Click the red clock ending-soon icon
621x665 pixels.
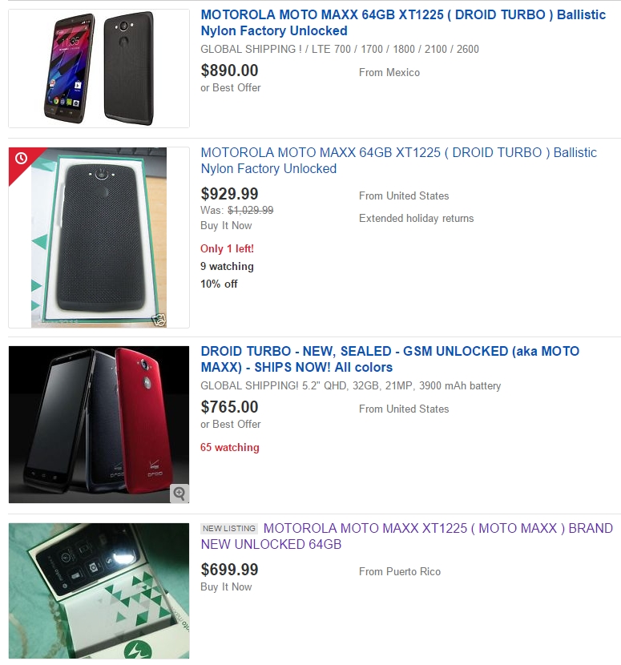[x=20, y=159]
